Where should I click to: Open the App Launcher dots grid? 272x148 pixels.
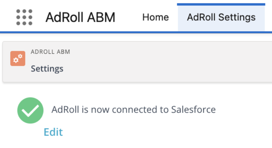point(24,17)
